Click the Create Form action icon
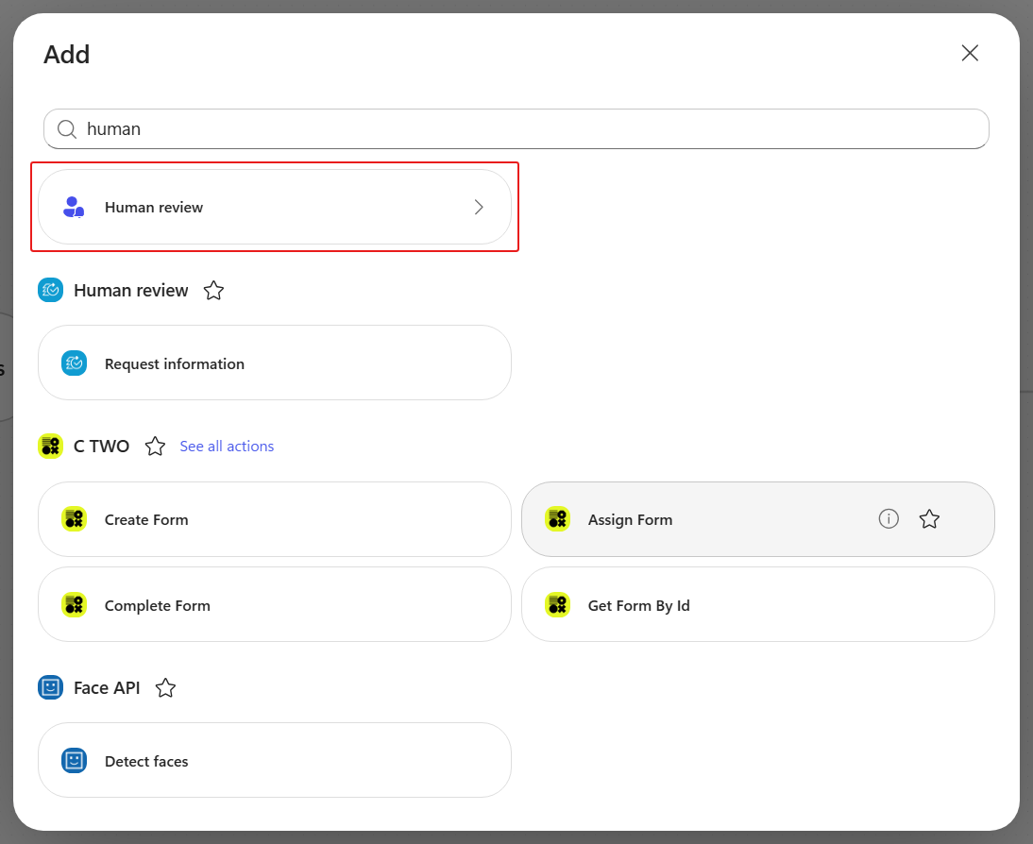 pos(74,519)
